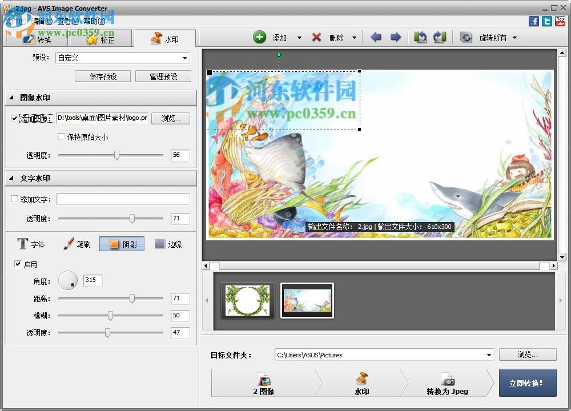Image resolution: width=571 pixels, height=411 pixels.
Task: Open the Facebook icon in the title bar
Action: [x=533, y=21]
